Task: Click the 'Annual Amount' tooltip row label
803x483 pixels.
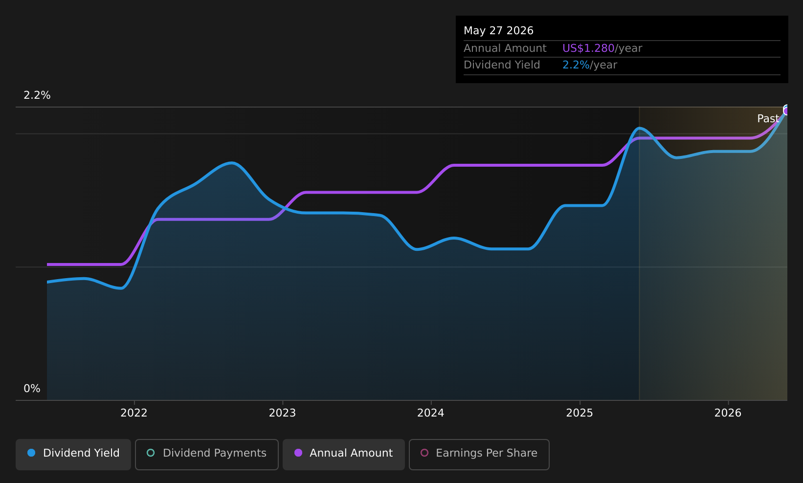Action: (505, 48)
